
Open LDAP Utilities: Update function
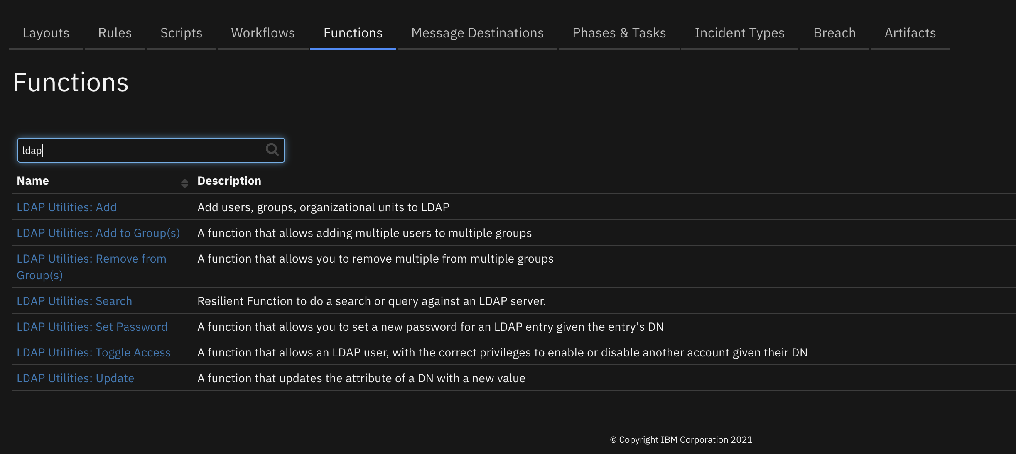point(75,378)
